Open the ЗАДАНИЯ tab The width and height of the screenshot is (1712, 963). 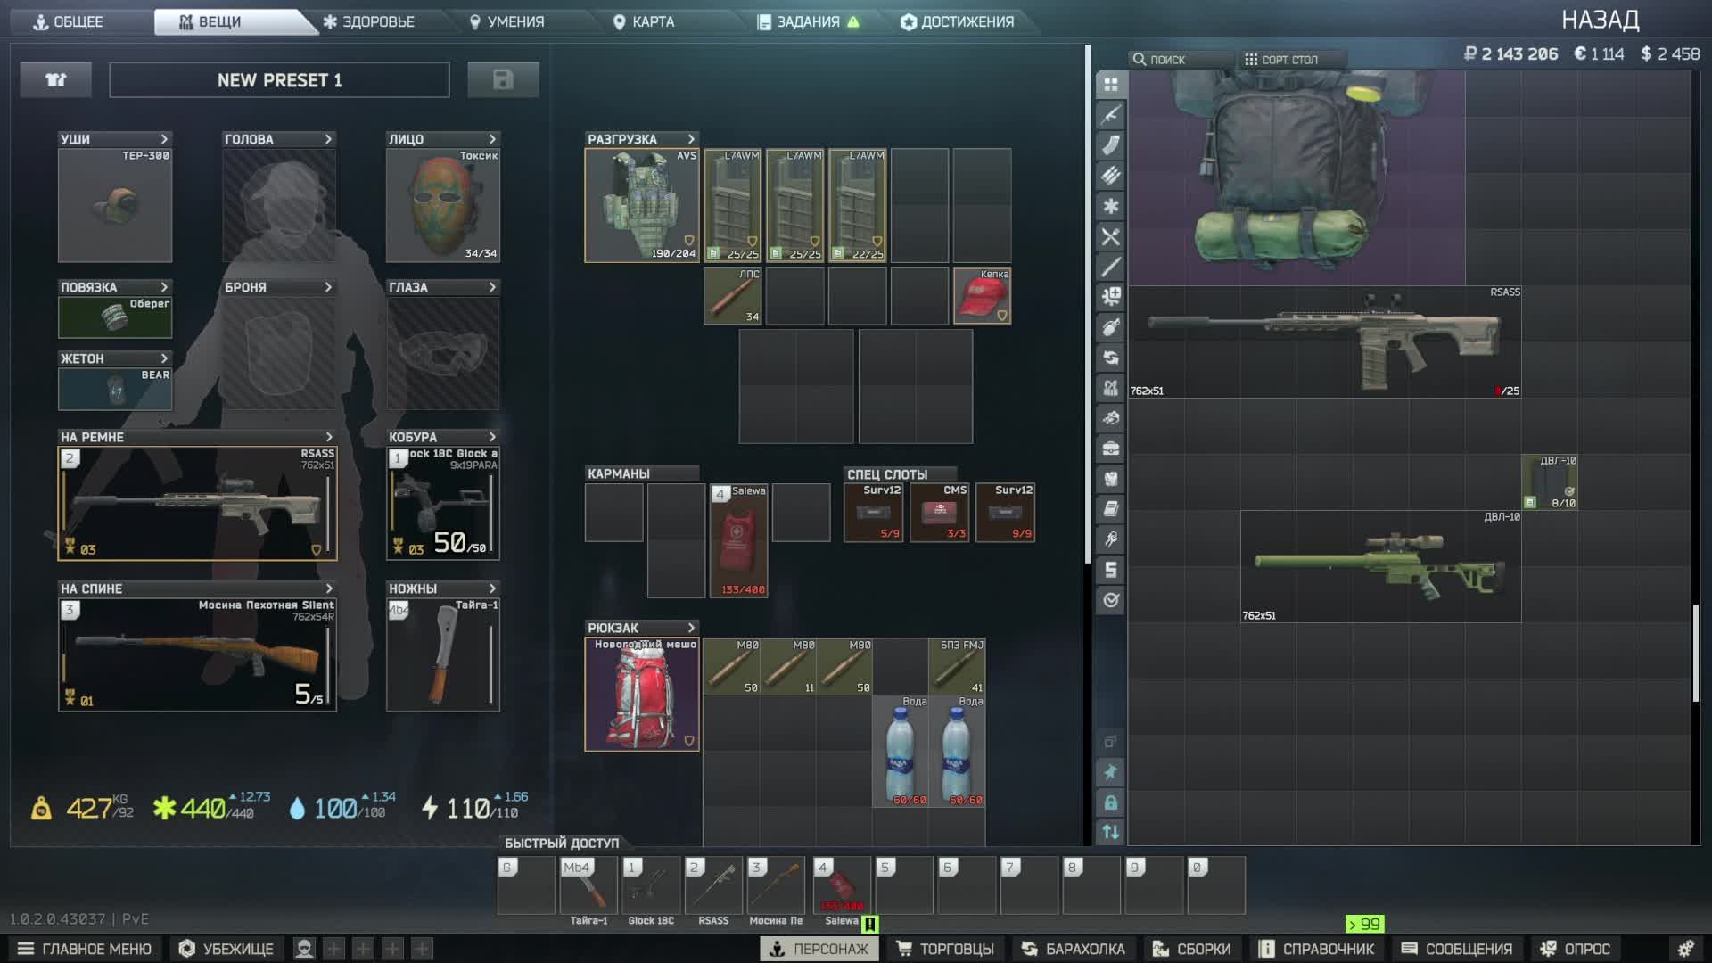[807, 21]
